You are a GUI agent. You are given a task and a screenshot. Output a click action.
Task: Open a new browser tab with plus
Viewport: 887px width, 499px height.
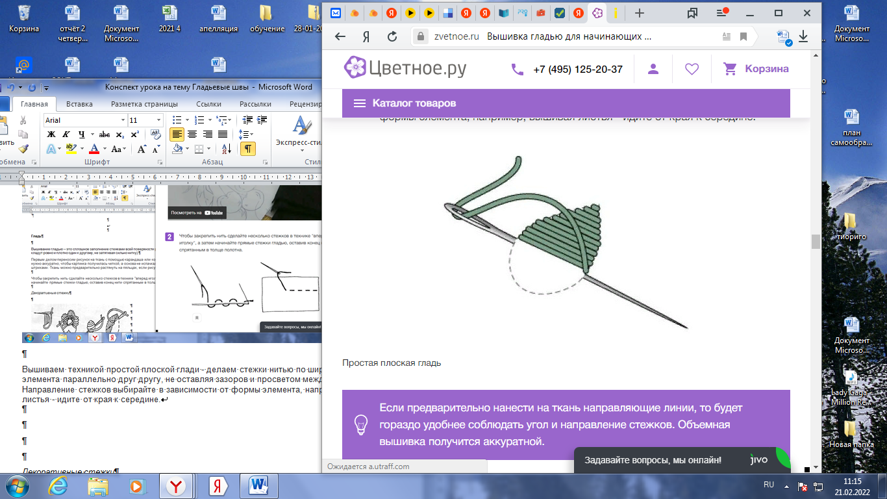coord(640,13)
